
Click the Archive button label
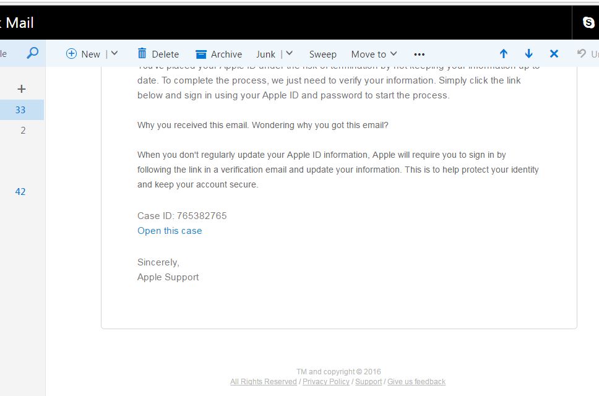226,54
